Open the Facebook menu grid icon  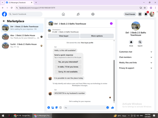(x=140, y=14)
